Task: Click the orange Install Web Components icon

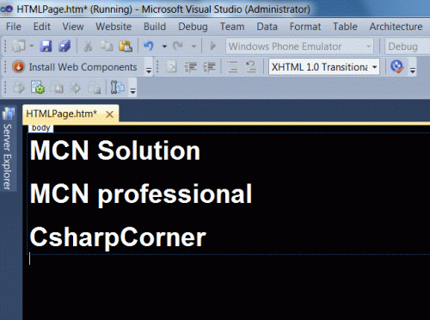Action: click(18, 67)
